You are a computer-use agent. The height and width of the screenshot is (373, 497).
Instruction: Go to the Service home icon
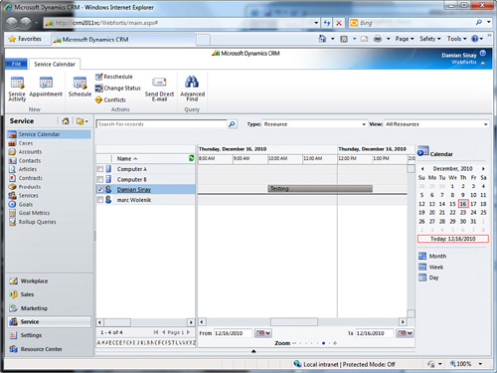pyautogui.click(x=66, y=121)
